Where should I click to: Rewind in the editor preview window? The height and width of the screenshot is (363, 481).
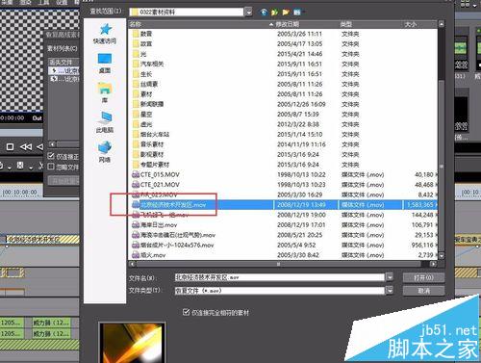(26, 147)
